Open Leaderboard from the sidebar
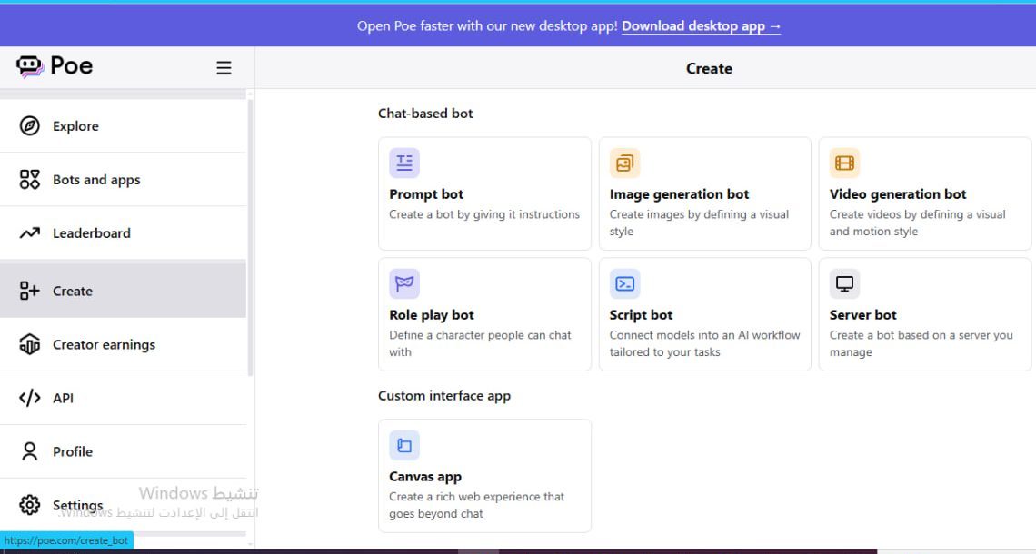Image resolution: width=1036 pixels, height=554 pixels. pyautogui.click(x=91, y=233)
